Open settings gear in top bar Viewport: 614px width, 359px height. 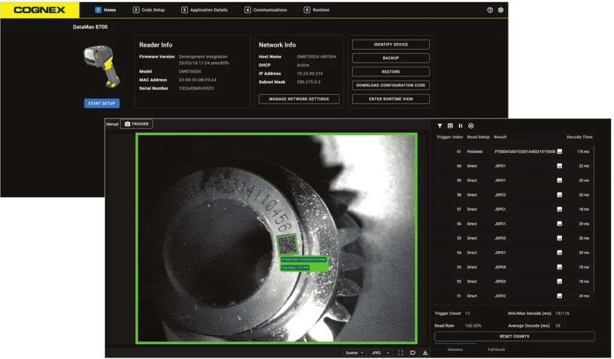500,10
